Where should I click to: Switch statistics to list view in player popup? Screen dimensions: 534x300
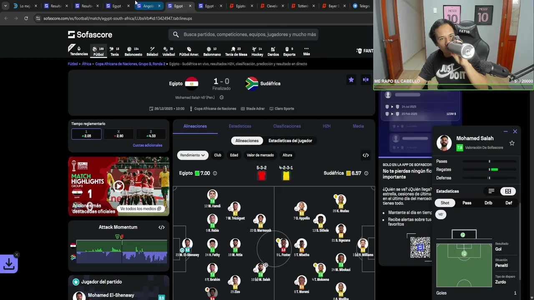[491, 191]
